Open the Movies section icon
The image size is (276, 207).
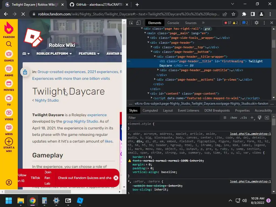click(x=9, y=83)
